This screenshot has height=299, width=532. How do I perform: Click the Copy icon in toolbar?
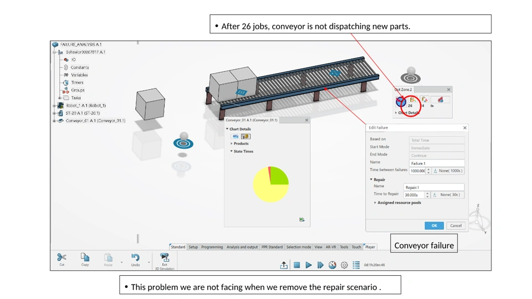coord(85,257)
